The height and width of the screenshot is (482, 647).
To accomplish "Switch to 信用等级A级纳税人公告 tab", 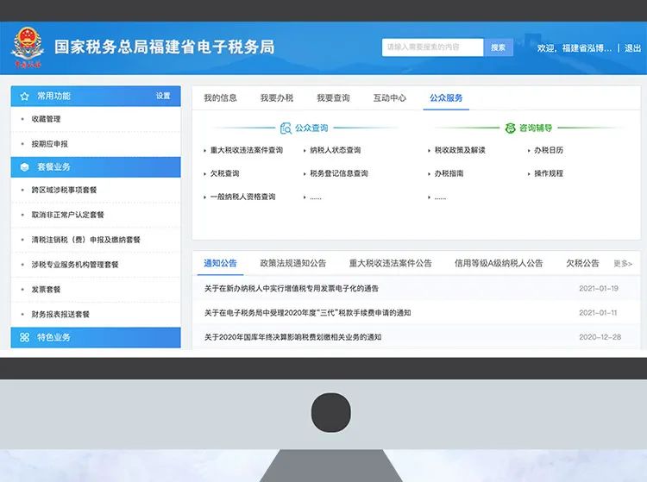I will coord(499,264).
